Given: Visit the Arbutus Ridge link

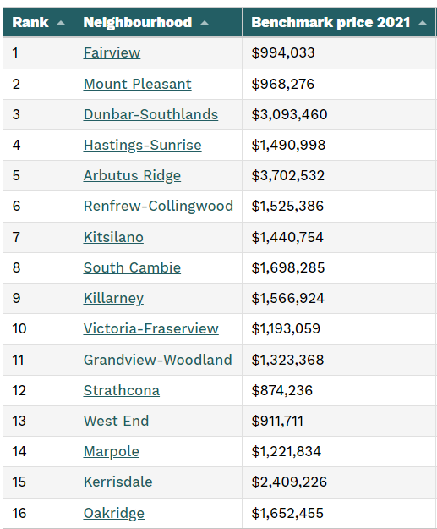Looking at the screenshot, I should click(132, 175).
